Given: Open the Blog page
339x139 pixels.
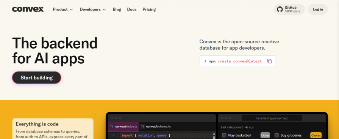Looking at the screenshot, I should pos(117,9).
